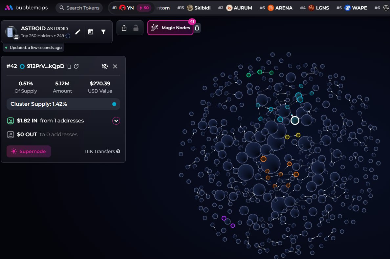Click the loading spinner beside + 249
The image size is (390, 259).
coord(68,36)
